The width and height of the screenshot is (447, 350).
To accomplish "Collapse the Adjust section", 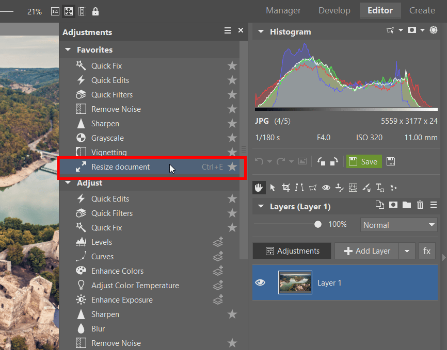I will [x=68, y=183].
